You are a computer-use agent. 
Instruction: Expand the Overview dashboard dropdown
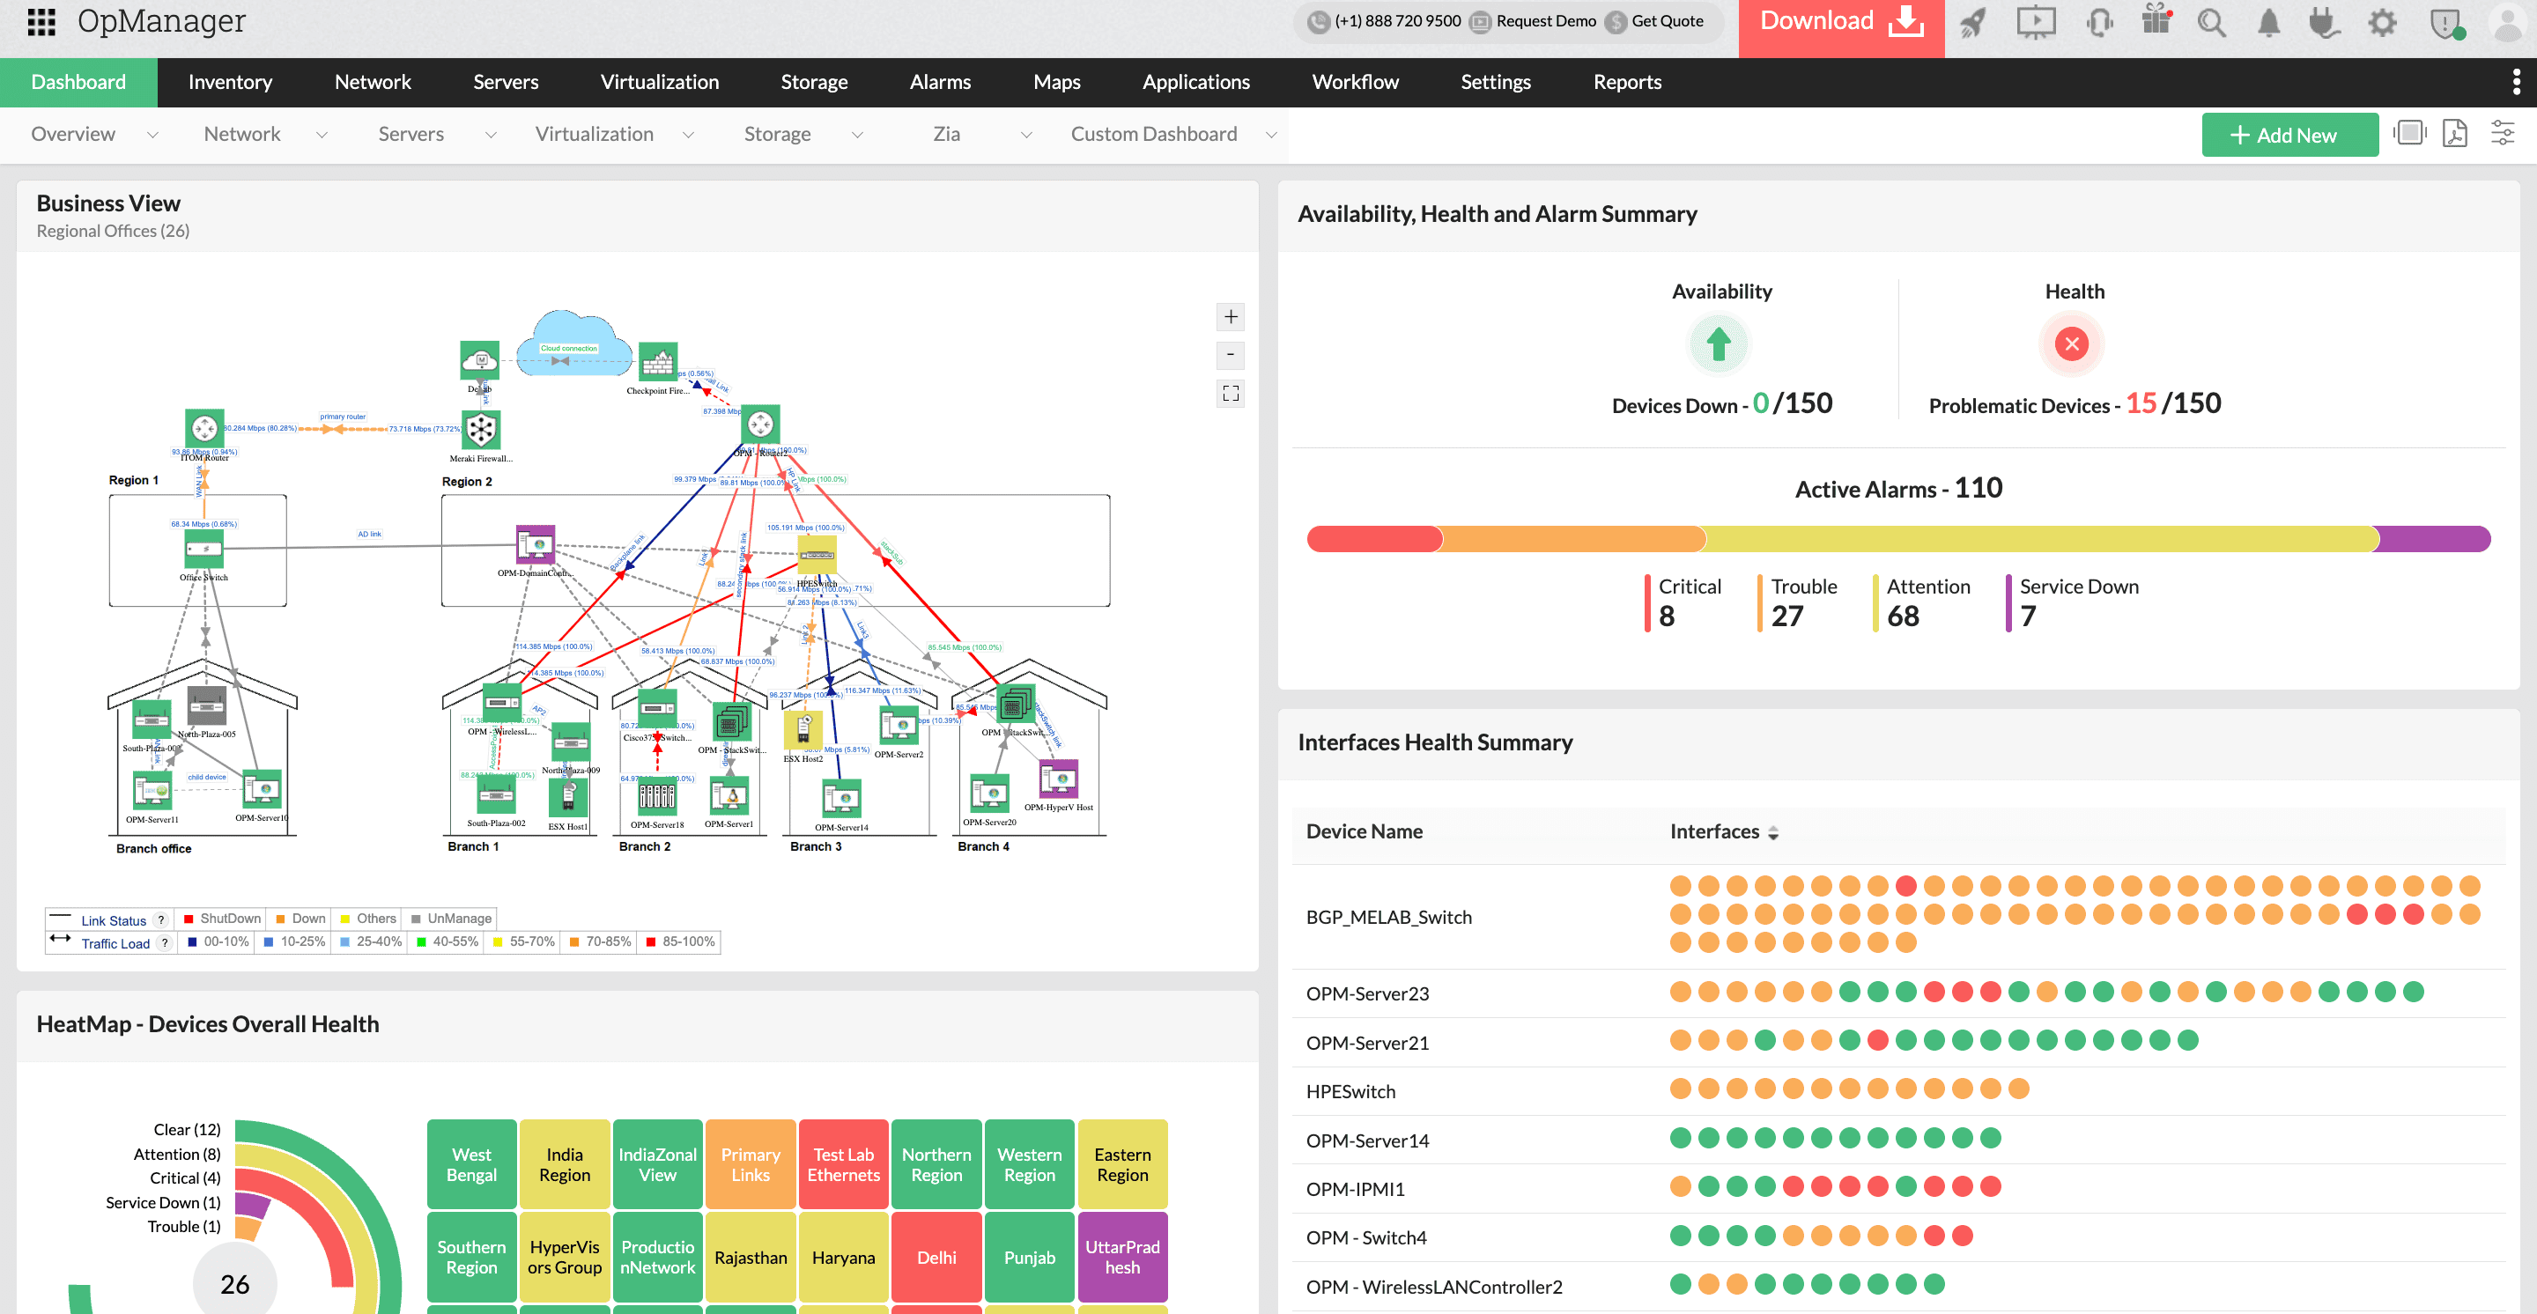(x=152, y=135)
